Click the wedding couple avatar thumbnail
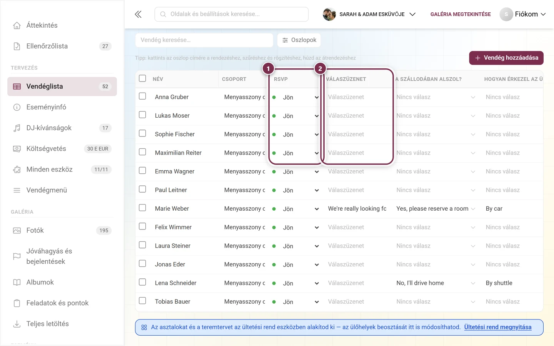This screenshot has width=554, height=346. pos(329,14)
